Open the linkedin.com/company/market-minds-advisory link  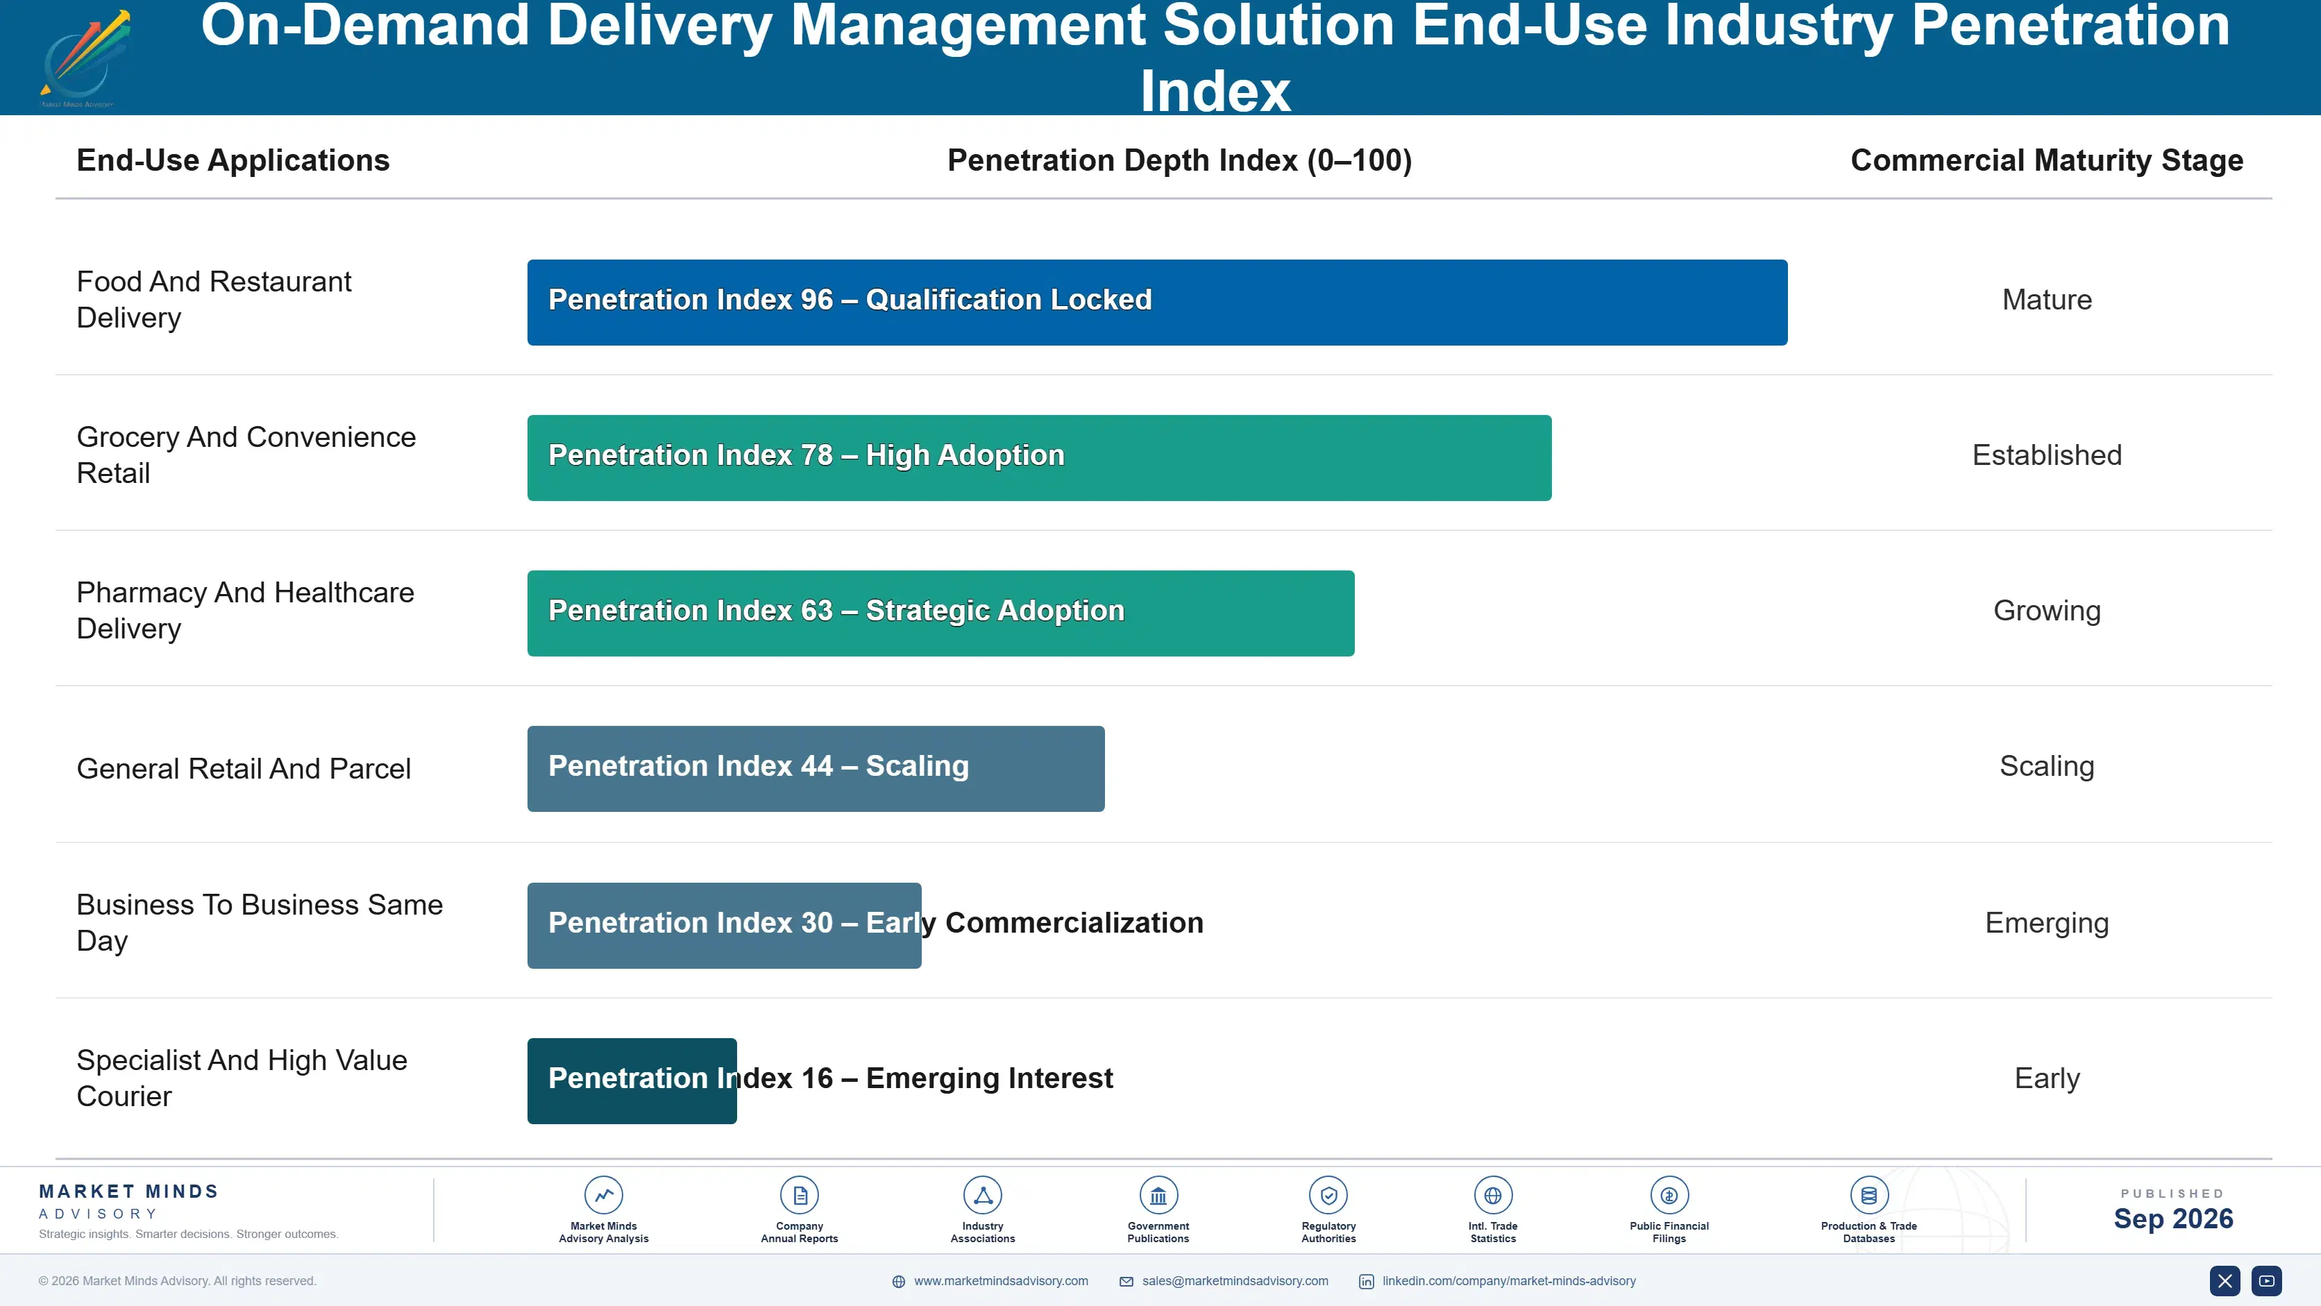1509,1281
